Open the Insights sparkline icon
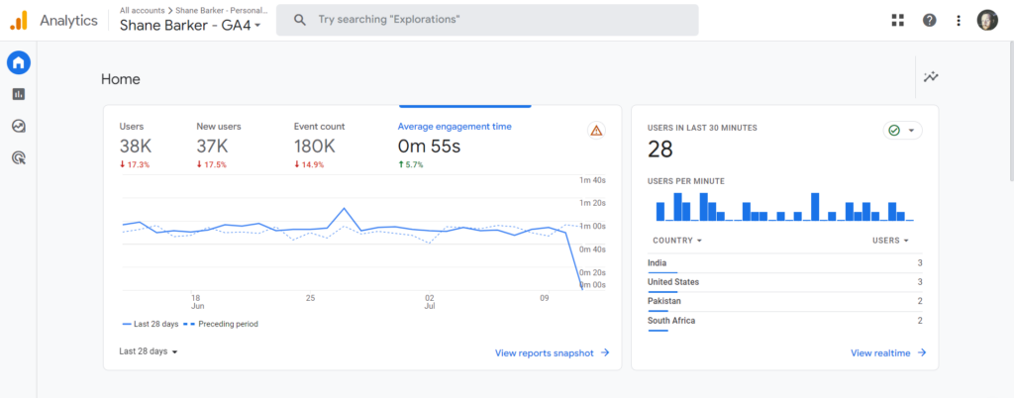 (931, 77)
